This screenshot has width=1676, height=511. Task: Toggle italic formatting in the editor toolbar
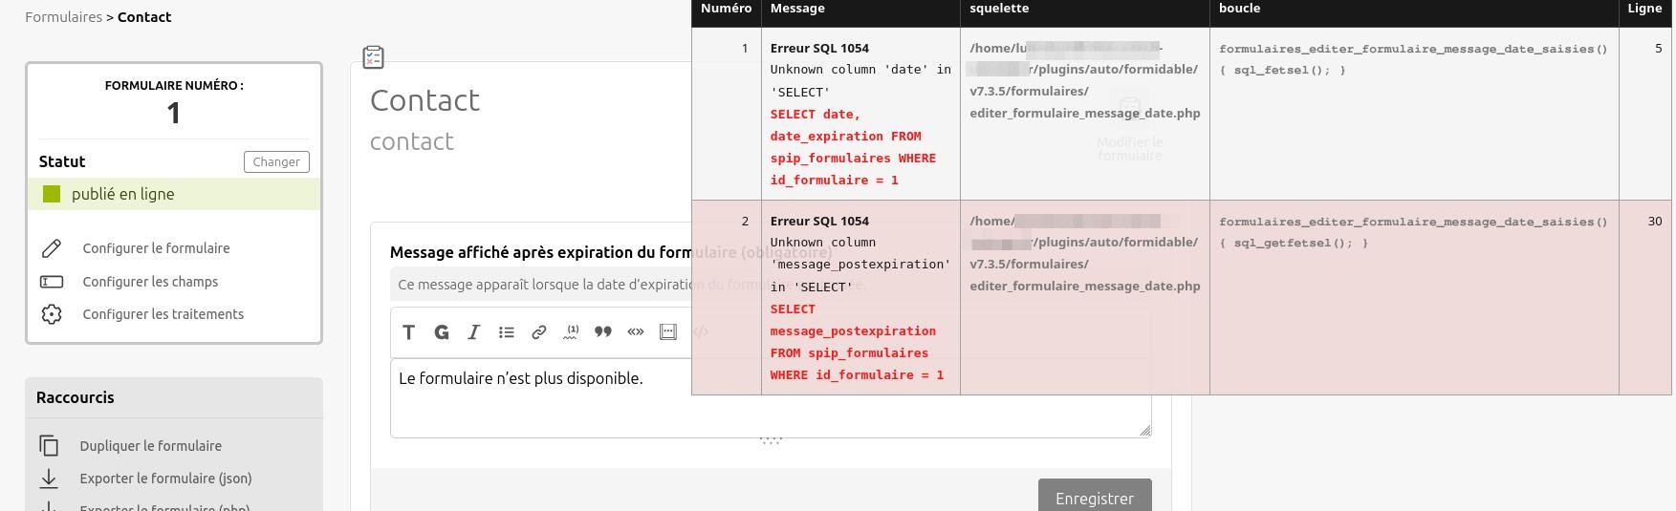click(x=474, y=332)
